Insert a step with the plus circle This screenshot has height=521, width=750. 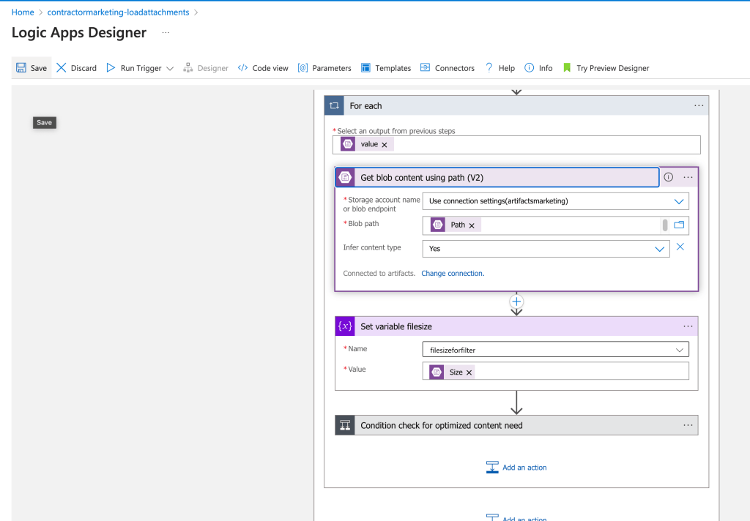[516, 301]
